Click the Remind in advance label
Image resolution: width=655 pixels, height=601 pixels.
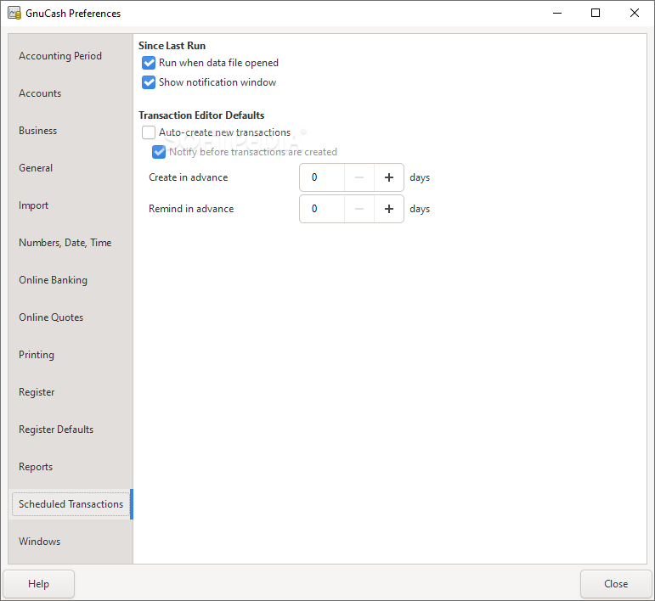click(191, 209)
